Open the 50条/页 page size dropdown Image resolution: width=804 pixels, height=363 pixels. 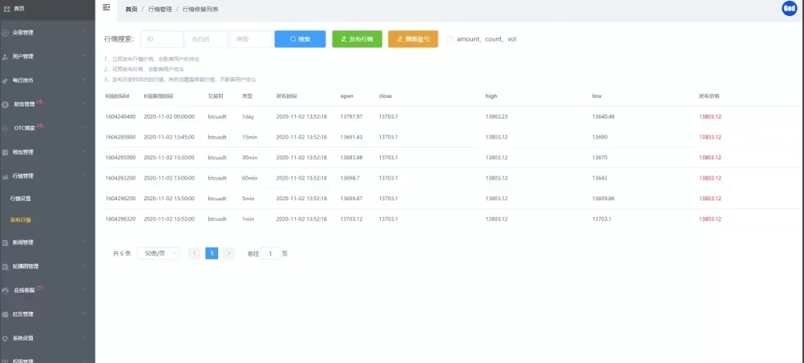158,253
